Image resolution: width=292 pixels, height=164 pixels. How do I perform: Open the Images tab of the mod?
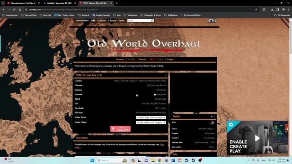[x=170, y=59]
